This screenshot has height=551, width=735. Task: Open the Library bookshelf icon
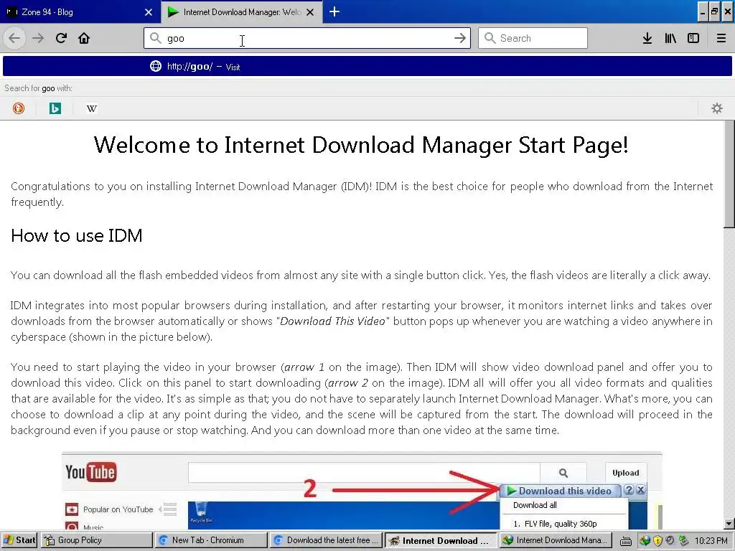pos(670,38)
